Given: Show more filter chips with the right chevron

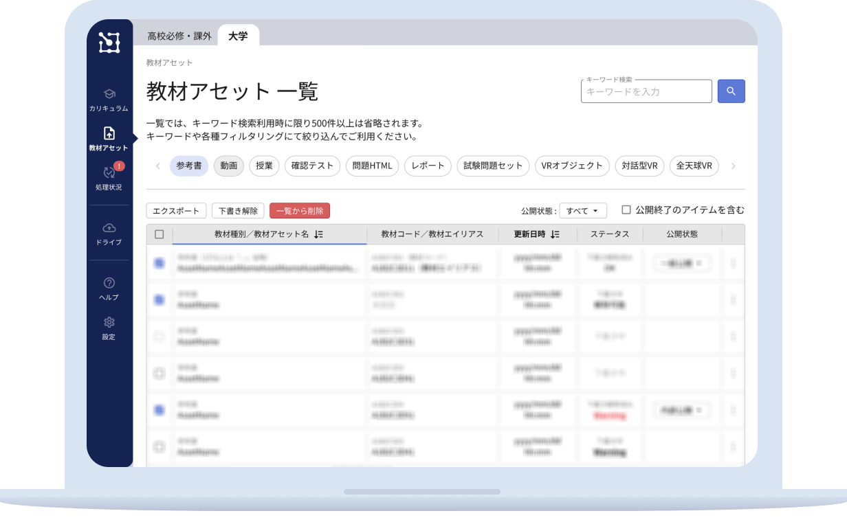Looking at the screenshot, I should 733,166.
